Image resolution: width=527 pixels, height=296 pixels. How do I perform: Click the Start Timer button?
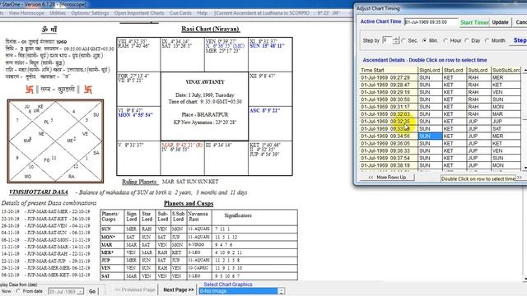(474, 22)
